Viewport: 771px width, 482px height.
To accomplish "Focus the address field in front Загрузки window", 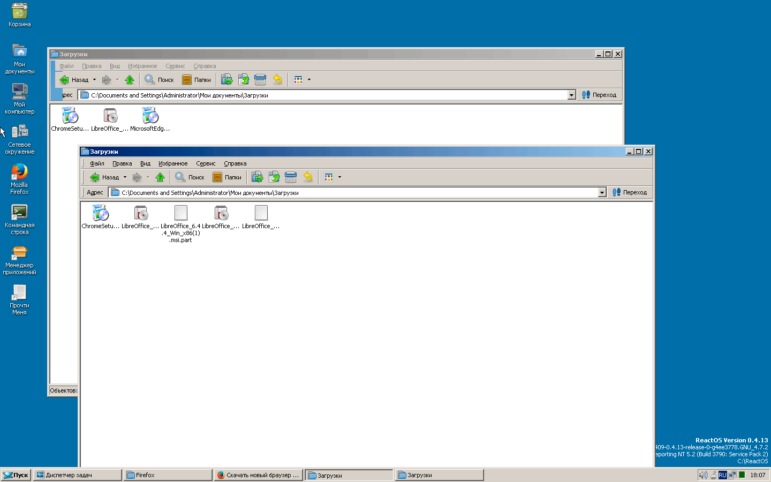I will tap(353, 192).
